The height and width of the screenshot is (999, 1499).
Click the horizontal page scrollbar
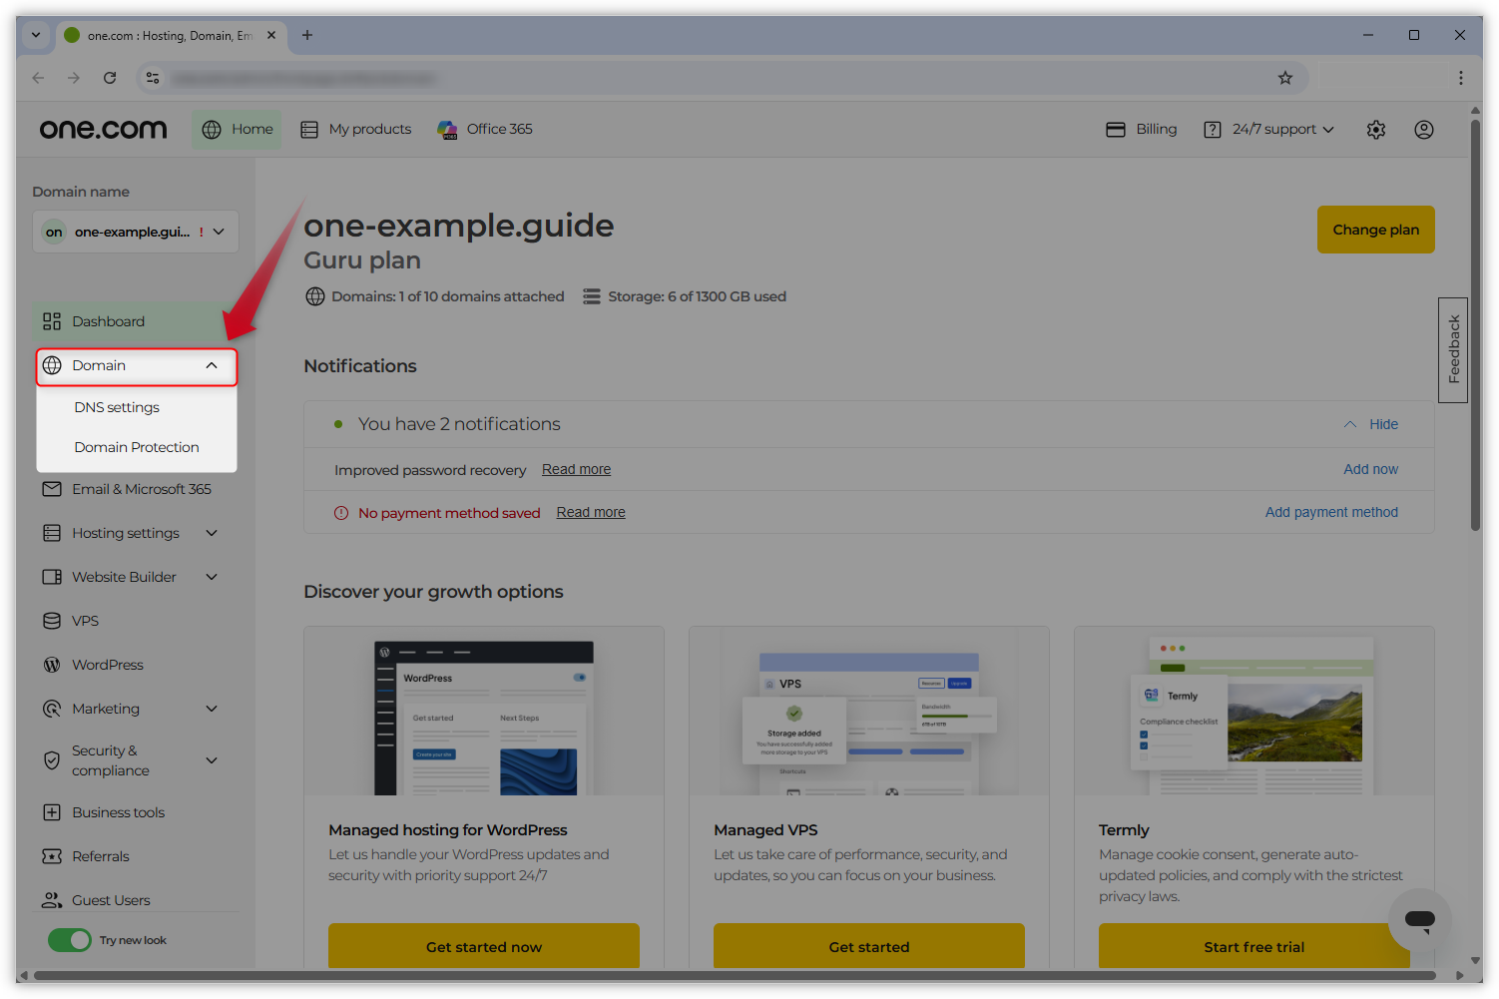click(735, 976)
